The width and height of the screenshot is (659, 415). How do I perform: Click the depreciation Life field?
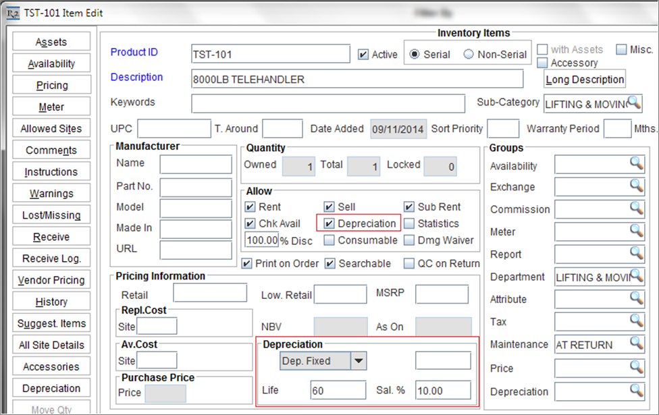pyautogui.click(x=337, y=390)
